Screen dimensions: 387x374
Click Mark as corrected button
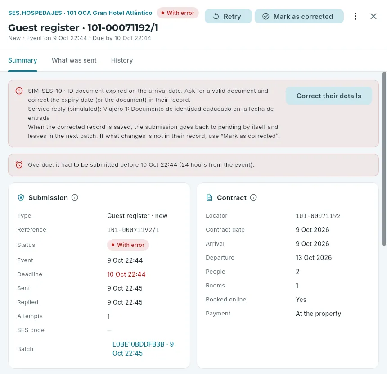click(x=299, y=16)
